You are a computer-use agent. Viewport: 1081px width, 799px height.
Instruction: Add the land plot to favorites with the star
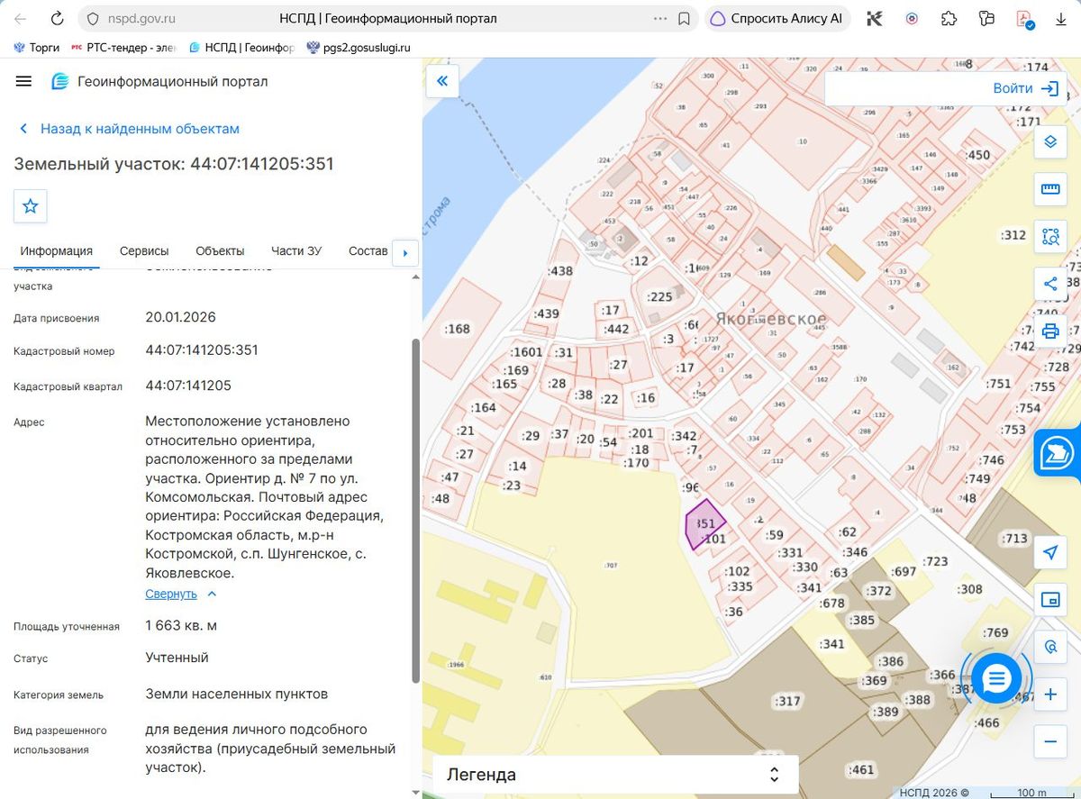tap(30, 206)
